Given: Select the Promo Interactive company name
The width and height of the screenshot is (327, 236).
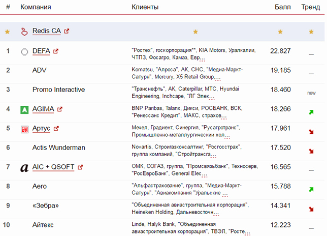Looking at the screenshot, I should [58, 90].
